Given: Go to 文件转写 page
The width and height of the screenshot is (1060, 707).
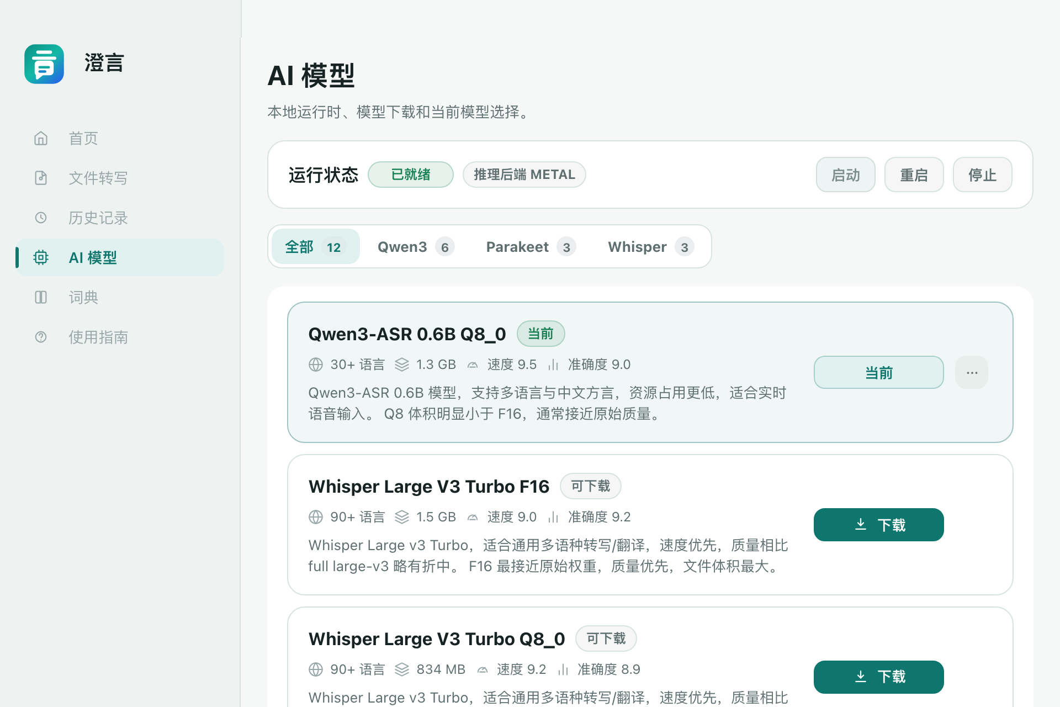Looking at the screenshot, I should tap(120, 178).
